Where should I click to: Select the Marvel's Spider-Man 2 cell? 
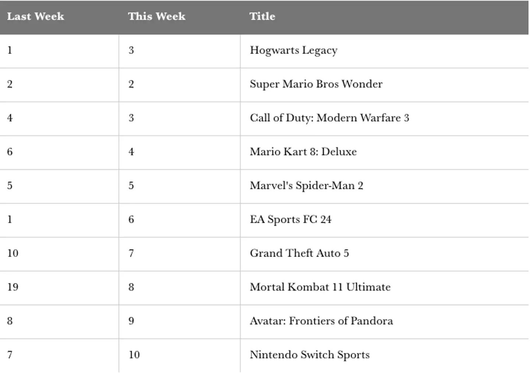coord(306,186)
